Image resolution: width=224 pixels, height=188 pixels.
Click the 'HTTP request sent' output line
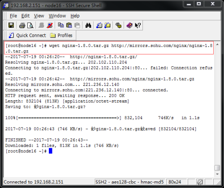65,95
